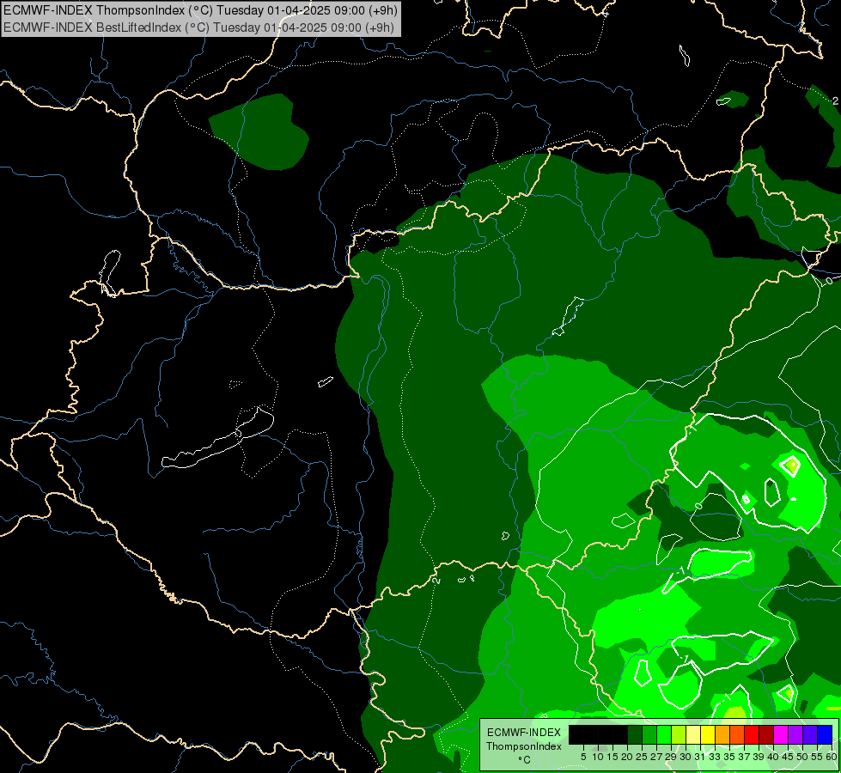Click the legend tick value '45'
This screenshot has width=841, height=773.
point(788,757)
